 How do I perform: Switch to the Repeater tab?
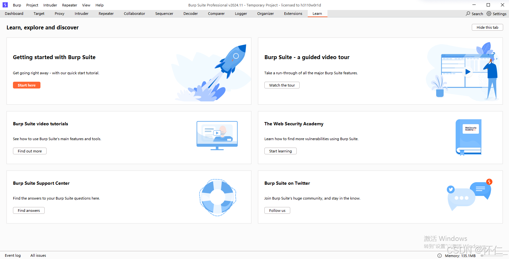(x=106, y=14)
